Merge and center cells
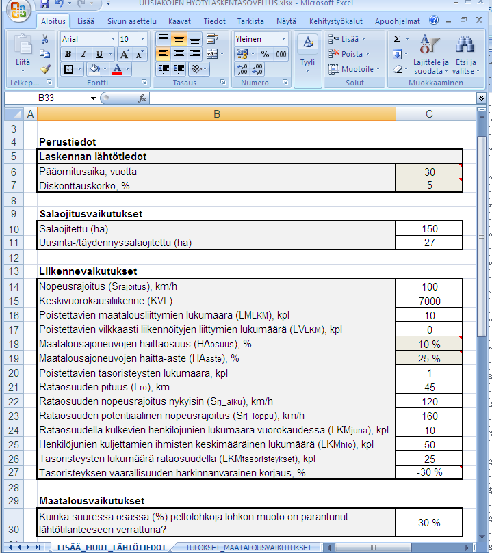This screenshot has width=492, height=553. tap(212, 54)
